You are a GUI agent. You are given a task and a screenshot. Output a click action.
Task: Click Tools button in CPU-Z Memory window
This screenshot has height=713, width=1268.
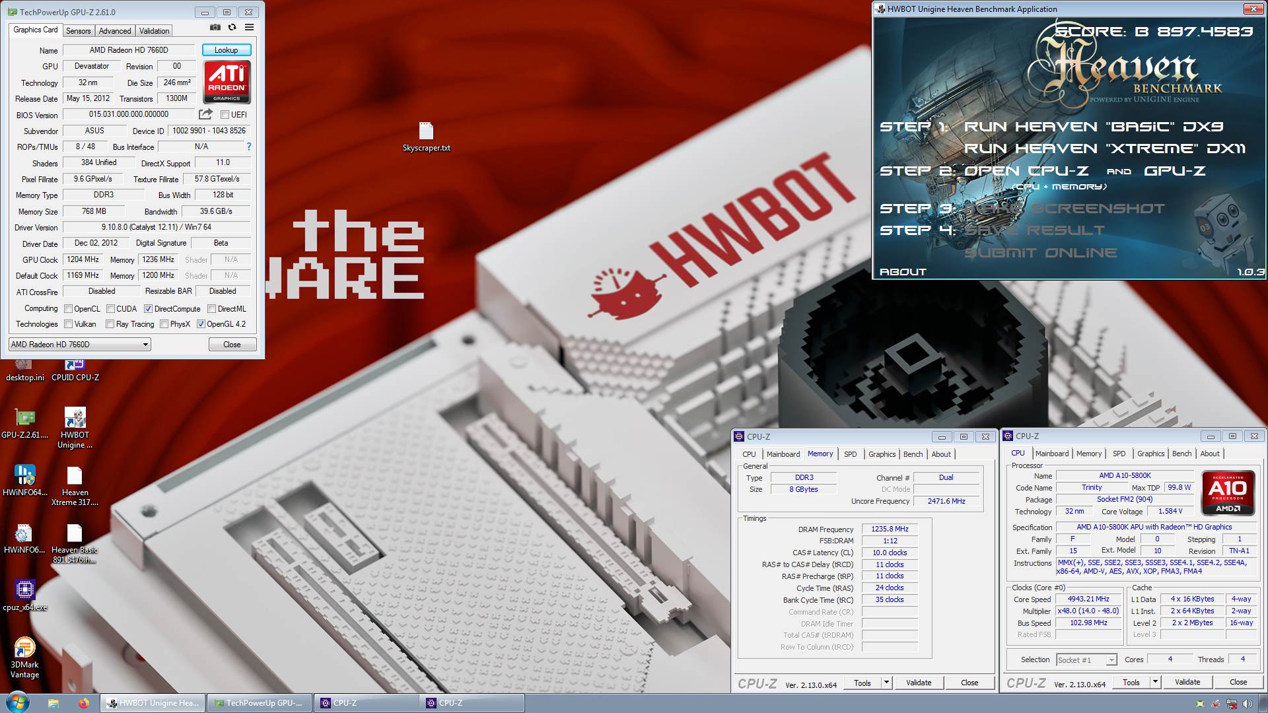click(862, 683)
